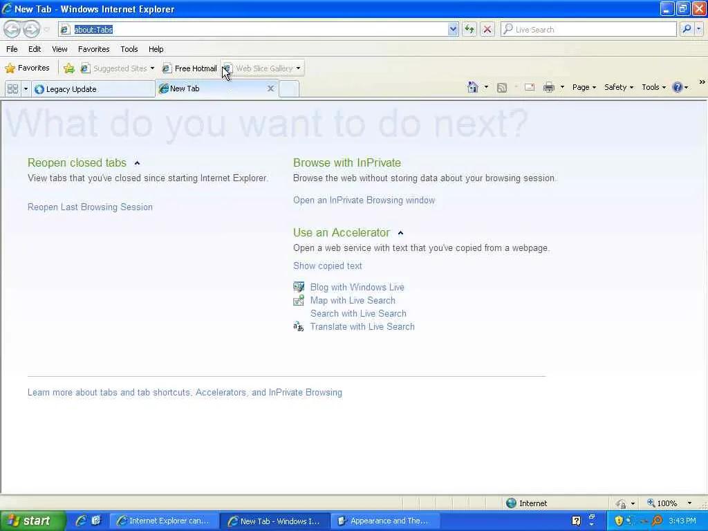708x531 pixels.
Task: Open the Tools menu in the menu bar
Action: (x=129, y=49)
